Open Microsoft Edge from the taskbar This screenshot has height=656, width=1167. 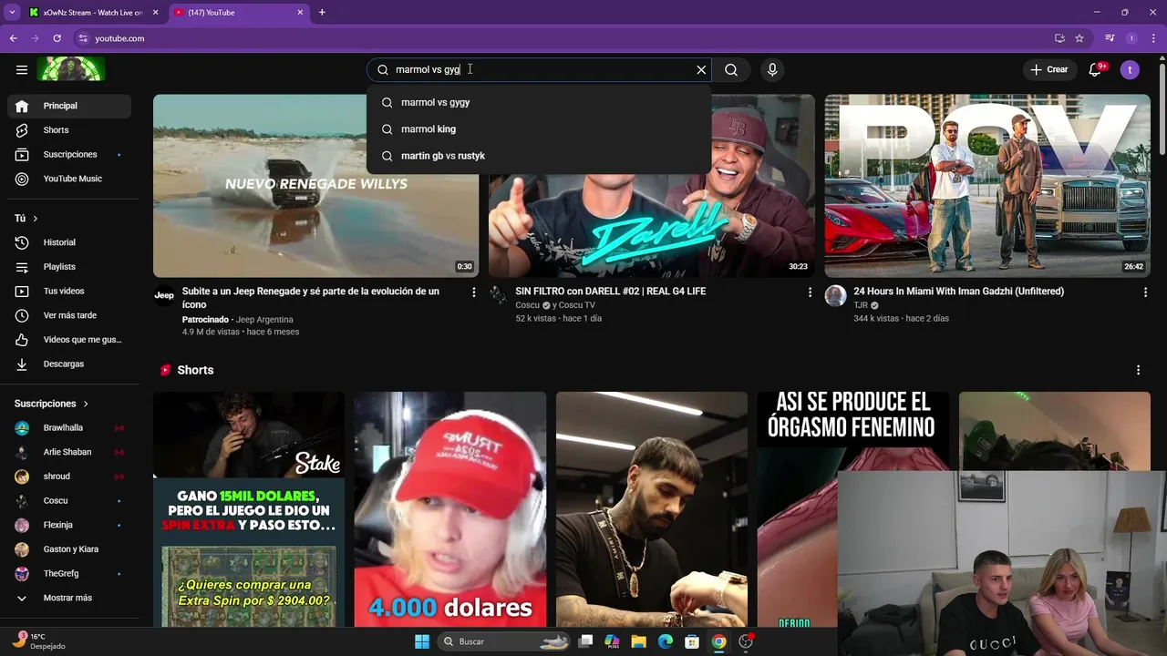666,641
